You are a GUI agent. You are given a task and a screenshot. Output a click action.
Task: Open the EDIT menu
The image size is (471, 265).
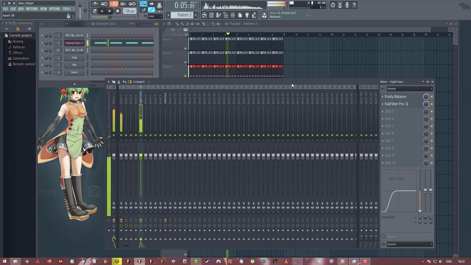coord(13,9)
